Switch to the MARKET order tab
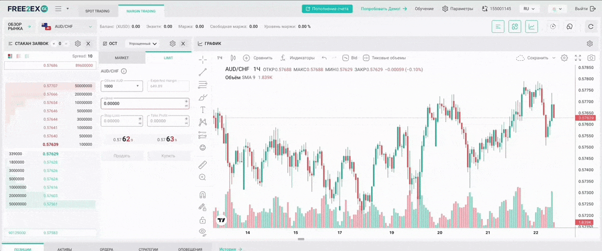602x251 pixels. pyautogui.click(x=121, y=58)
